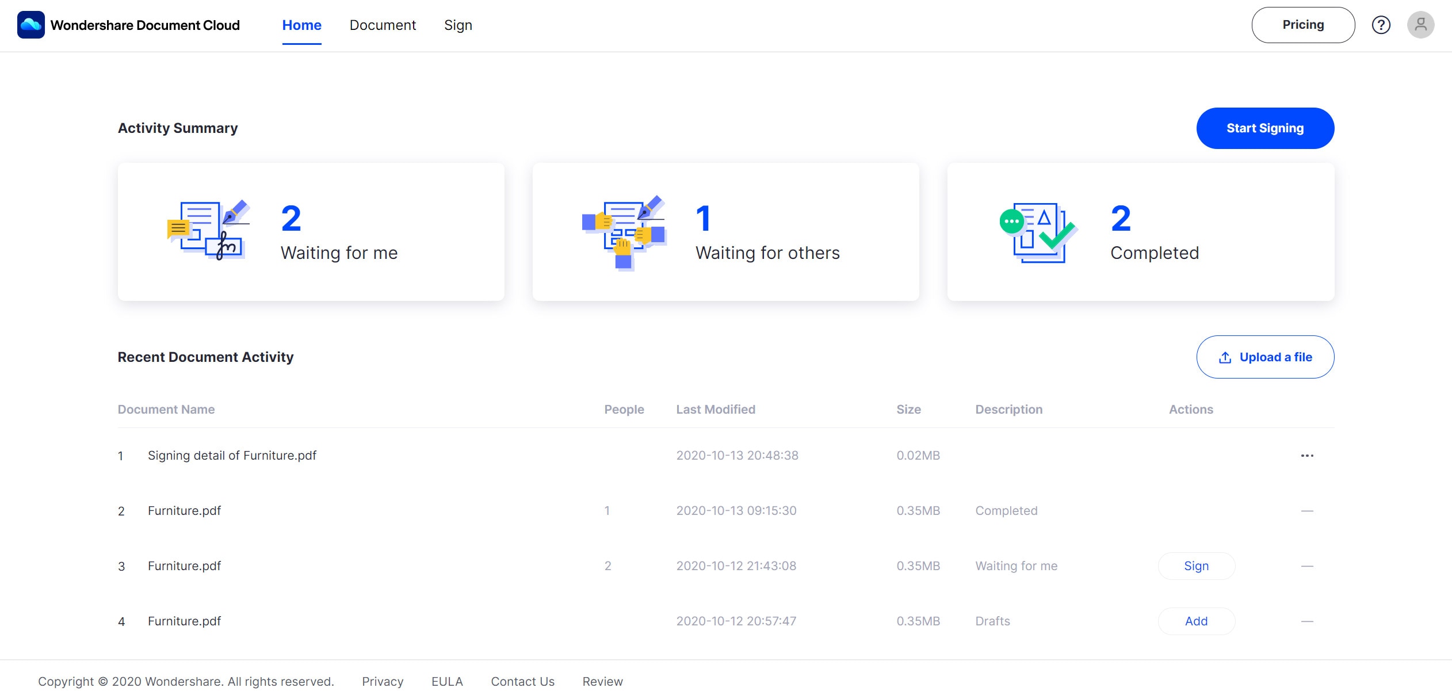Open the help question mark icon

point(1381,25)
